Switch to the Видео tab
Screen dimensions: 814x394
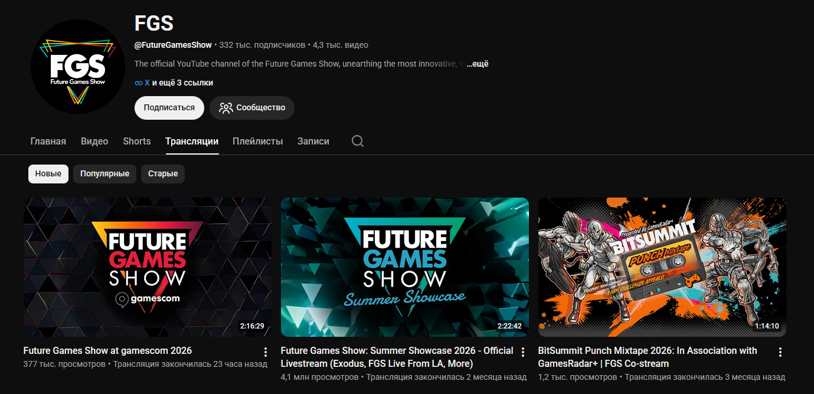[94, 142]
